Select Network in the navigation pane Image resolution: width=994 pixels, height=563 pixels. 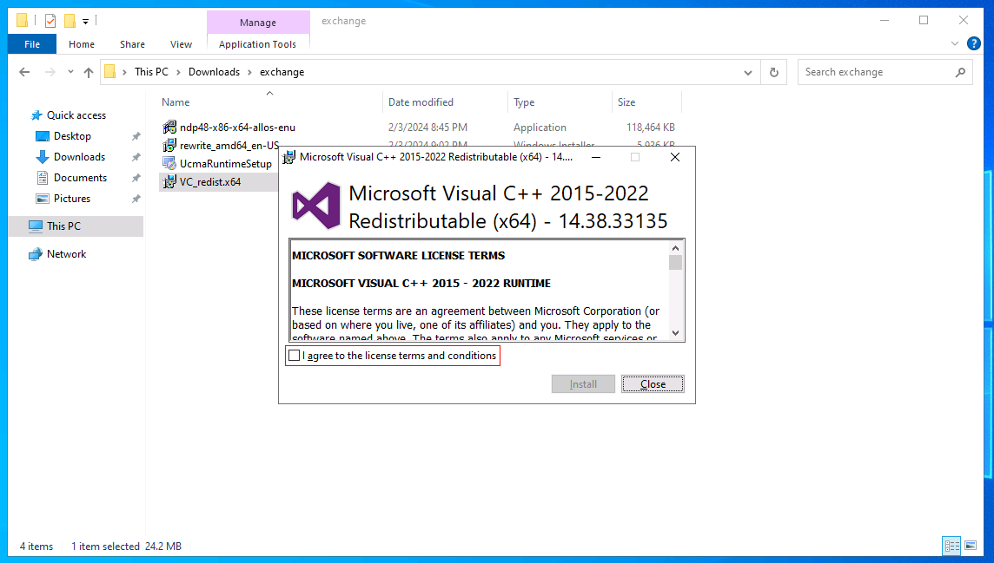66,253
